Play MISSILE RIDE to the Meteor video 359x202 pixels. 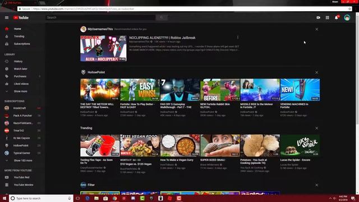(260, 90)
